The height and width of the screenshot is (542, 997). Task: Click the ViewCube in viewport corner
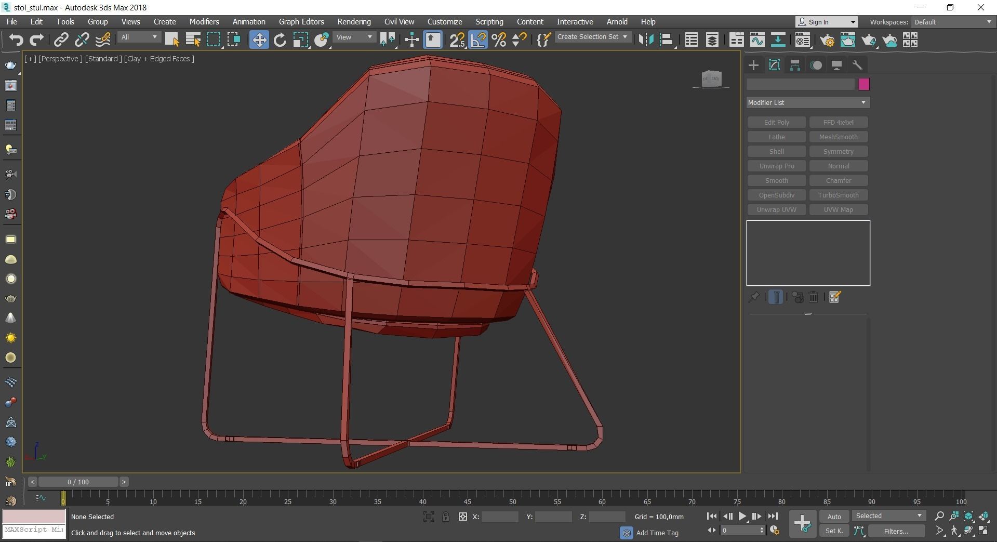point(711,79)
